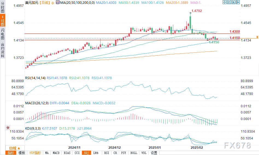This screenshot has height=155, width=259.
Task: Click the circled-plus icon beside 日线 title
Action: pos(52,2)
